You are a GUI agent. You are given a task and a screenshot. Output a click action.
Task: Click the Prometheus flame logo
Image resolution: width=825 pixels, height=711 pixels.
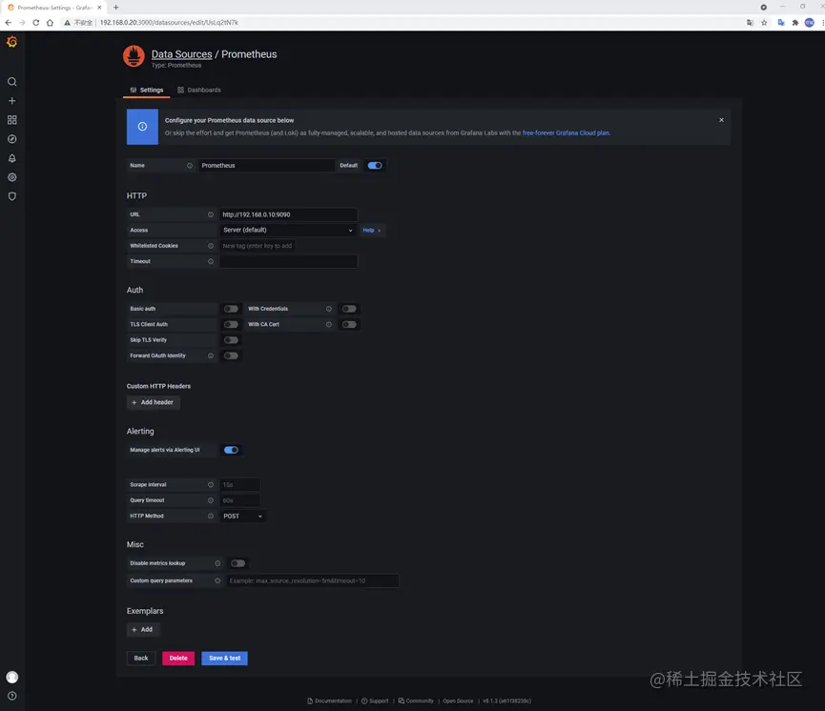[x=134, y=56]
